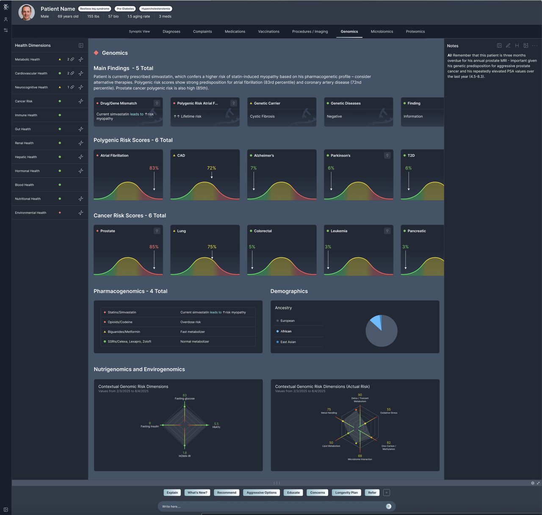Click the add image icon in Notes
Screen dimensions: 542x515
pyautogui.click(x=526, y=46)
